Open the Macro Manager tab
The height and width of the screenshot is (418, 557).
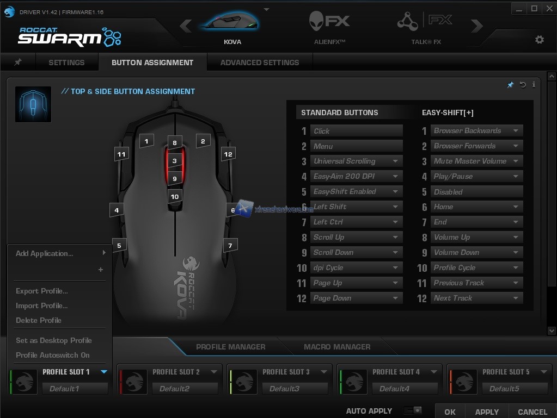coord(336,347)
